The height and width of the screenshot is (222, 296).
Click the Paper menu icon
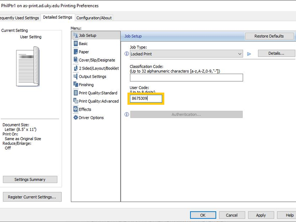tap(76, 52)
